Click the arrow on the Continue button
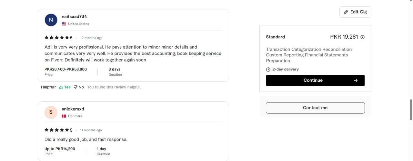Viewport: 413px width, 161px height. 356,80
